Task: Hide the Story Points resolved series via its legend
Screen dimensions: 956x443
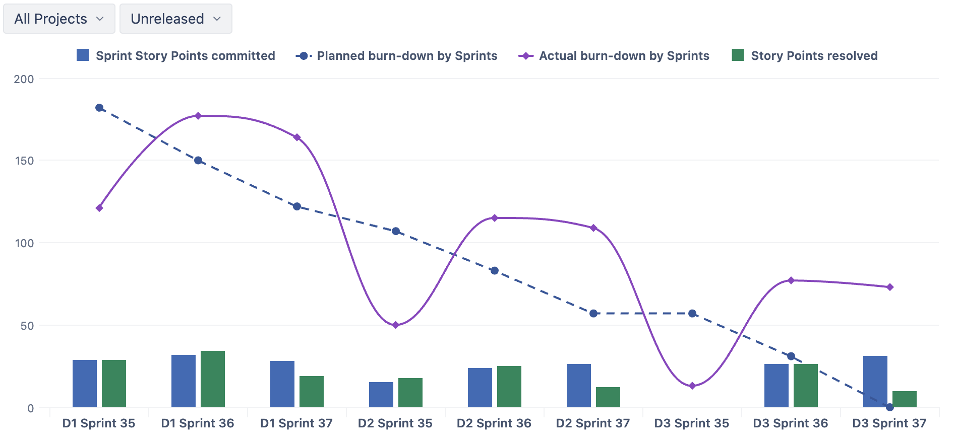Action: [814, 56]
